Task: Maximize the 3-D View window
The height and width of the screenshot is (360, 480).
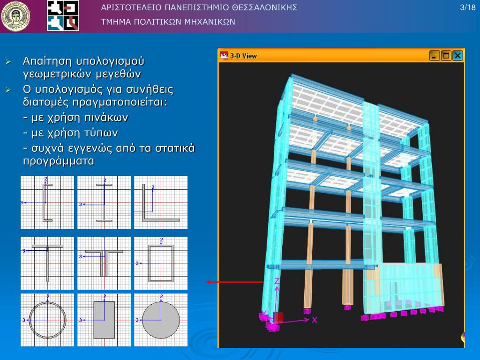Action: coord(446,56)
